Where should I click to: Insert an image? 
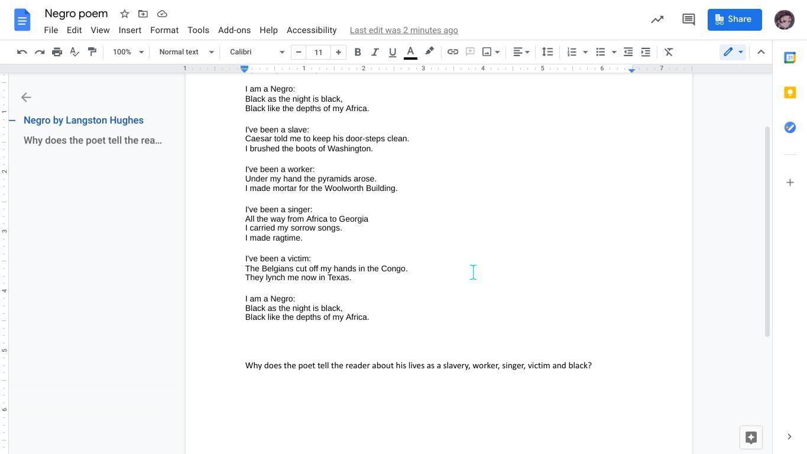tap(487, 52)
